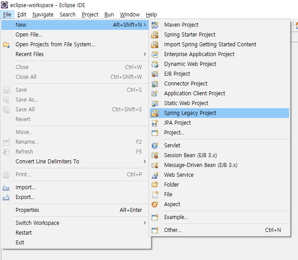The image size is (298, 260).
Task: Click the Aspect icon
Action: point(155,204)
